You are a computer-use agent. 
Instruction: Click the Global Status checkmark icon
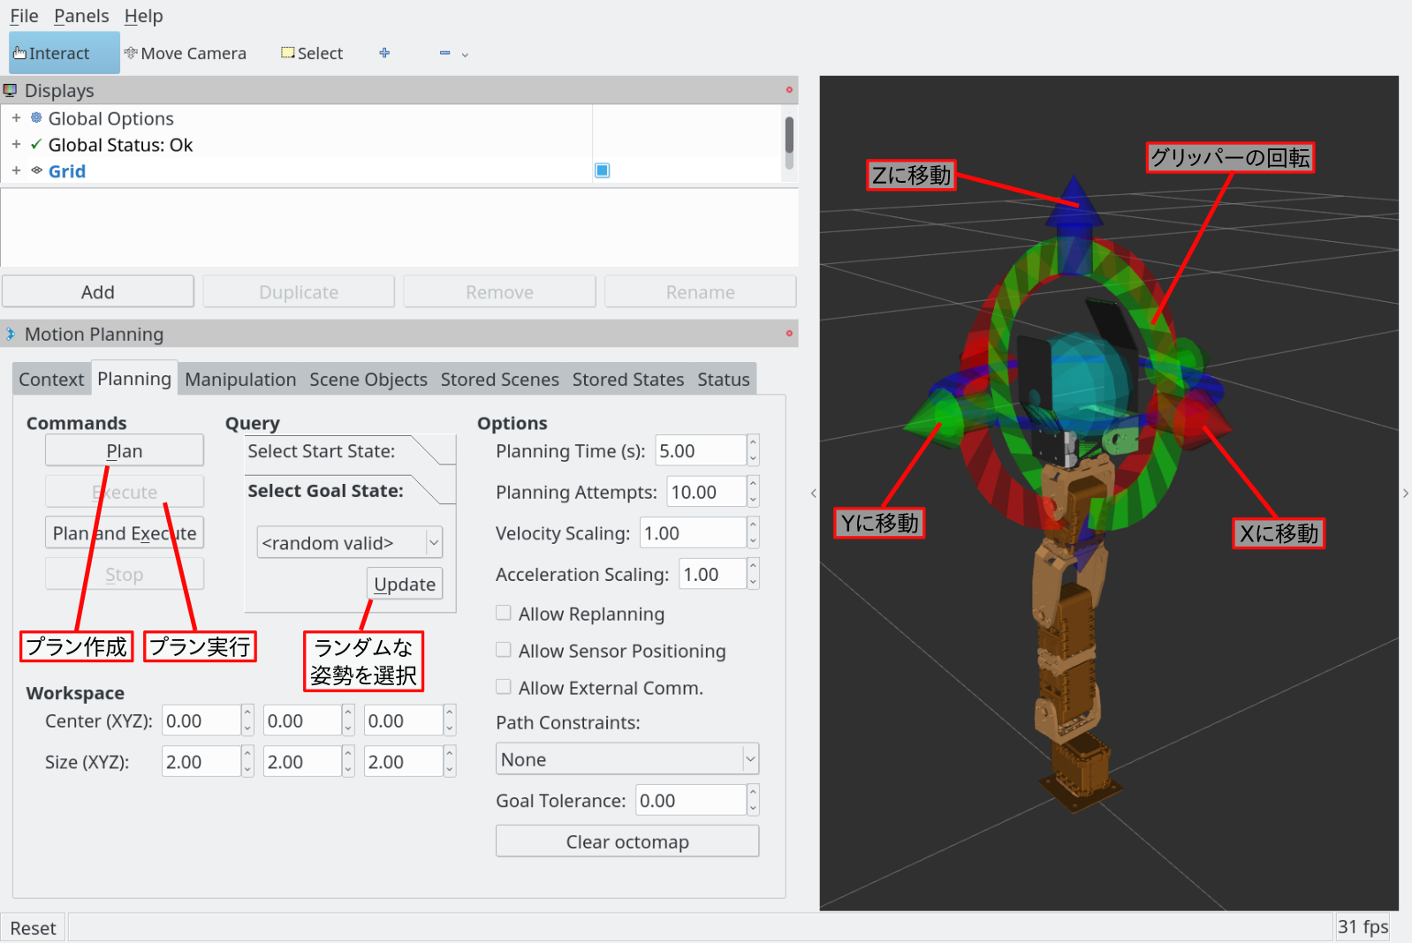click(x=36, y=144)
